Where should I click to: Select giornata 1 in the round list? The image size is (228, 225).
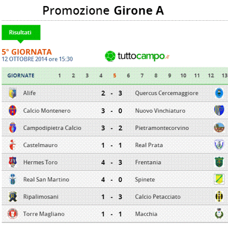pyautogui.click(x=60, y=75)
